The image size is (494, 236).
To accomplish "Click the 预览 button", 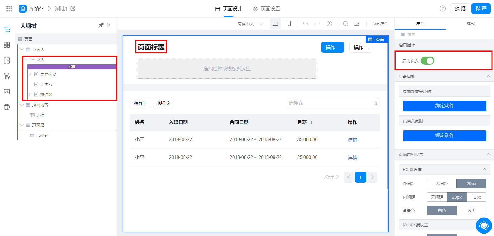I will [460, 9].
